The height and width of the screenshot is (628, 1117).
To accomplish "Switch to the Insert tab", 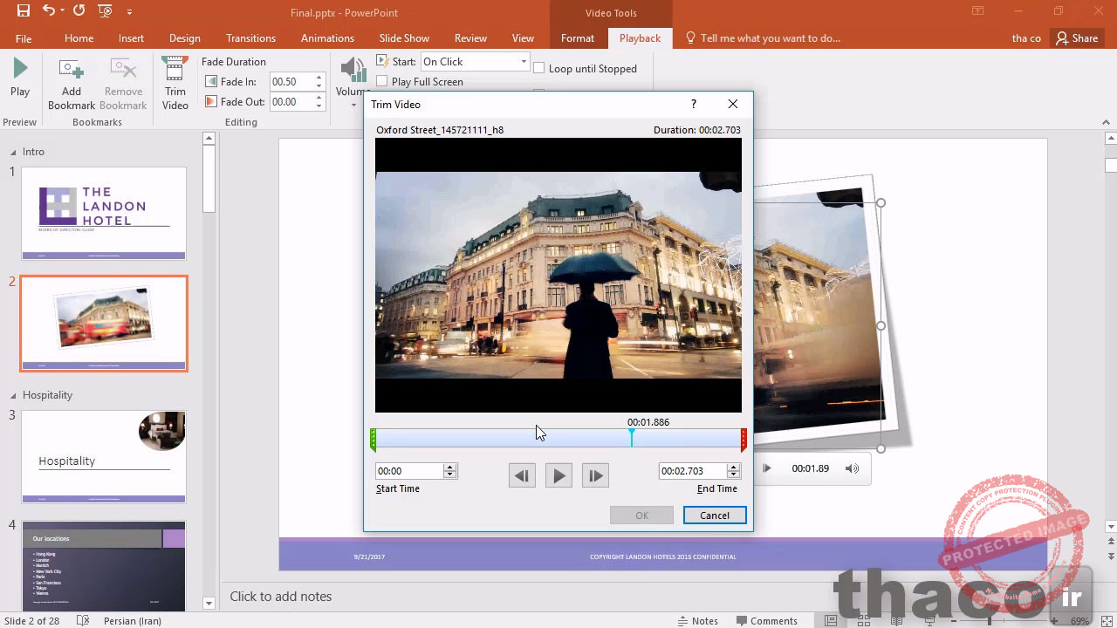I will pyautogui.click(x=131, y=38).
